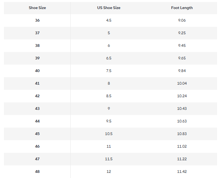Select shoe size 40 cell
The width and height of the screenshot is (221, 178).
click(x=37, y=71)
